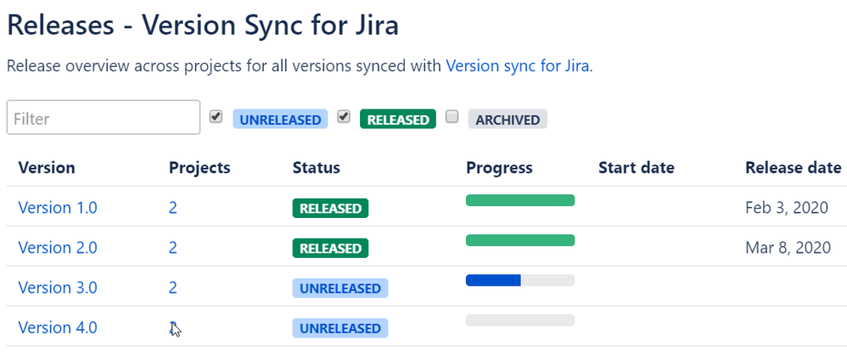Click the Filter input field
The height and width of the screenshot is (363, 847).
click(104, 117)
